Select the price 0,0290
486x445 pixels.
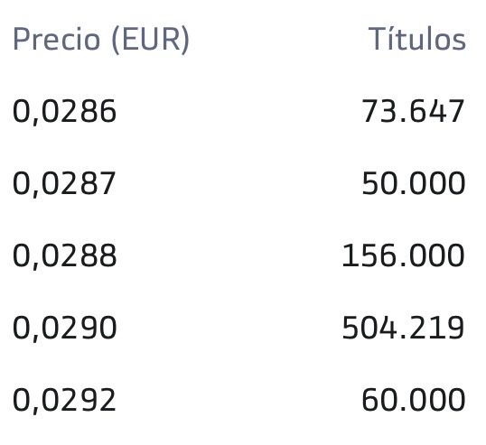[64, 329]
